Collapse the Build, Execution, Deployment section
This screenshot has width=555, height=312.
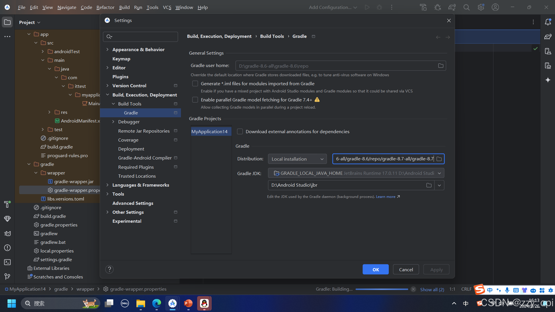108,94
